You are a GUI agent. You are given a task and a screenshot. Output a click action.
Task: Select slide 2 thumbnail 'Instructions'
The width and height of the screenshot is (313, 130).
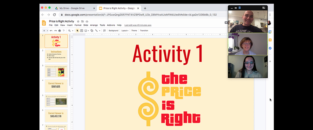(x=56, y=56)
